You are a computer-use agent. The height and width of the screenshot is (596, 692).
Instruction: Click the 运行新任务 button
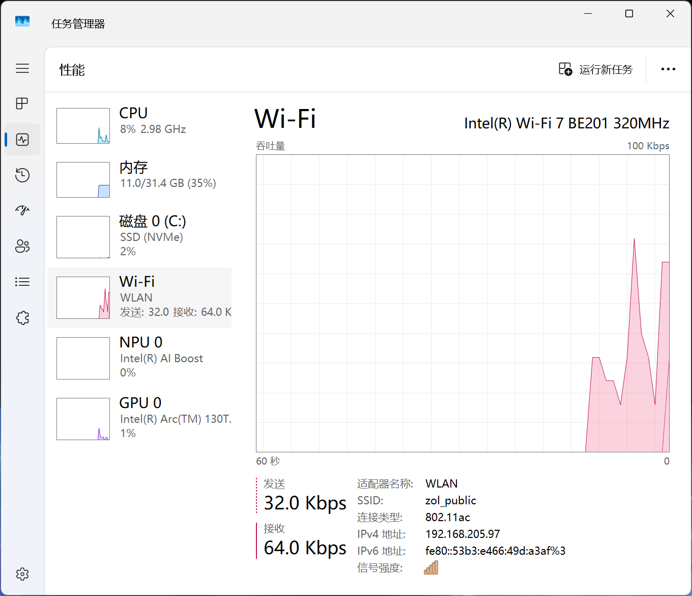pos(595,69)
